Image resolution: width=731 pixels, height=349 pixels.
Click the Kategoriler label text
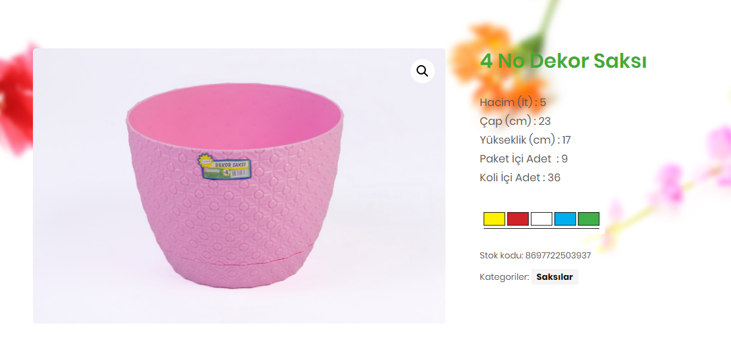click(504, 277)
